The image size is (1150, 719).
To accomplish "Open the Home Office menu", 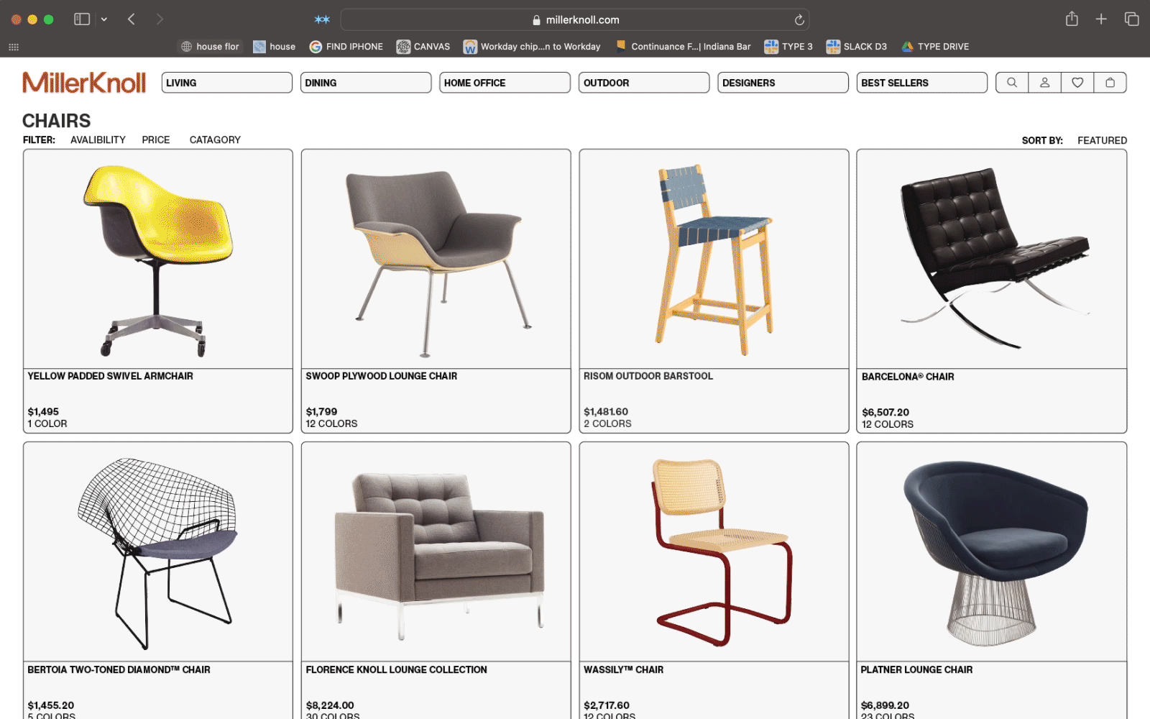I will (x=505, y=83).
